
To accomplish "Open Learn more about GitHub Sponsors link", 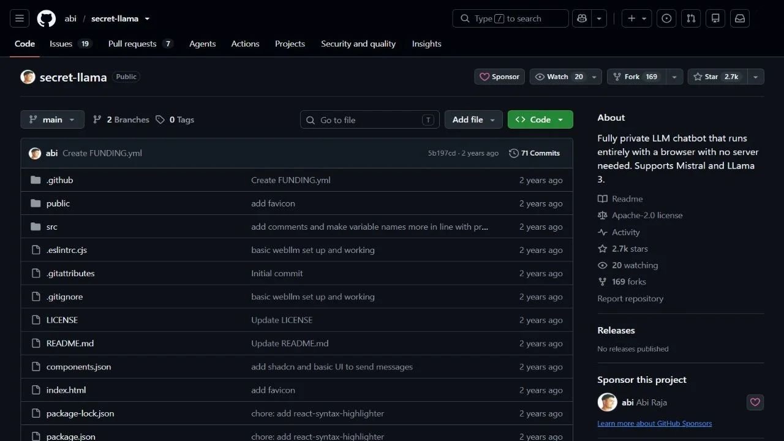I will click(x=655, y=423).
